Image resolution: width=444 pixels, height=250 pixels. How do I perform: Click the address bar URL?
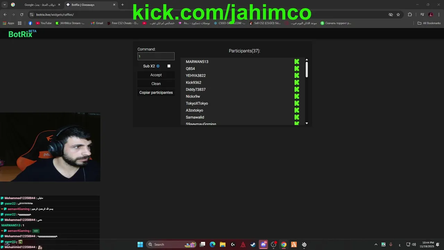(x=55, y=15)
